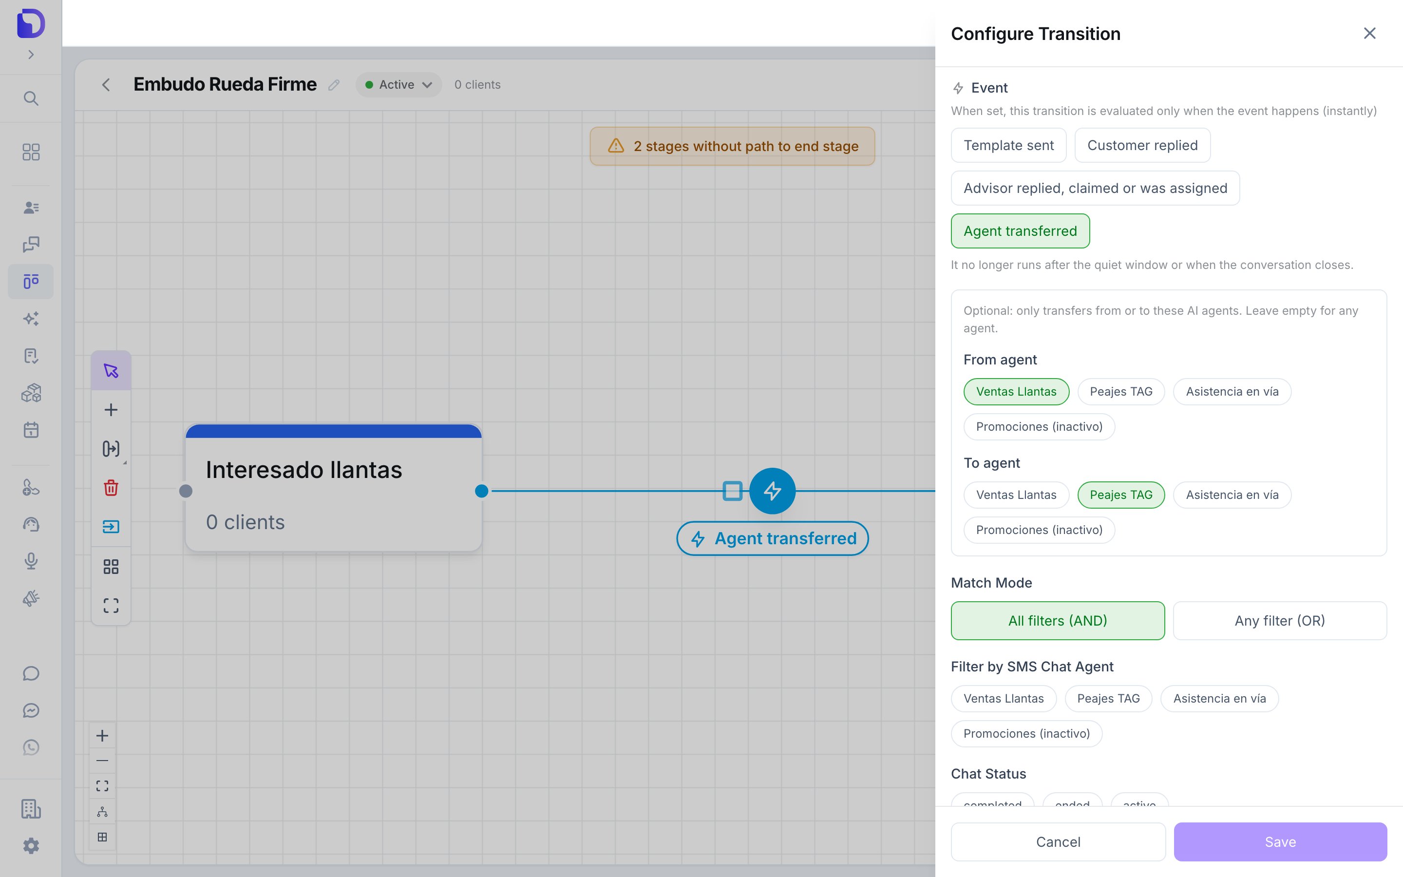Open the contacts list icon in sidebar

[31, 208]
